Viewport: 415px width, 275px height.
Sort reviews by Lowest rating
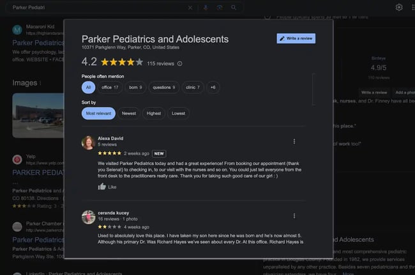[178, 113]
